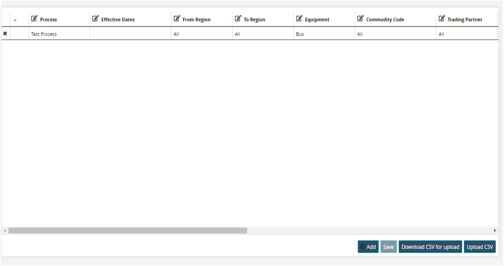Screen dimensions: 504x266
Task: Sort by Process column header
Action: click(x=48, y=20)
